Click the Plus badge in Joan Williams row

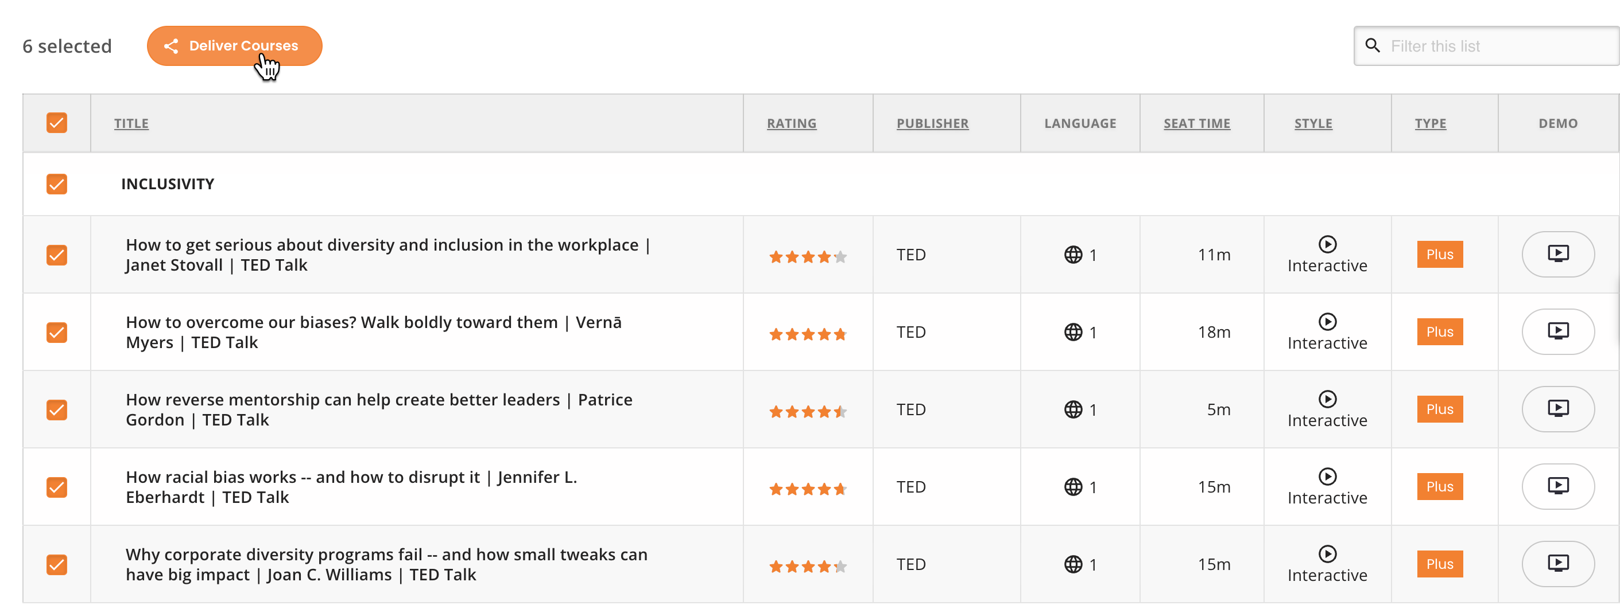point(1440,564)
